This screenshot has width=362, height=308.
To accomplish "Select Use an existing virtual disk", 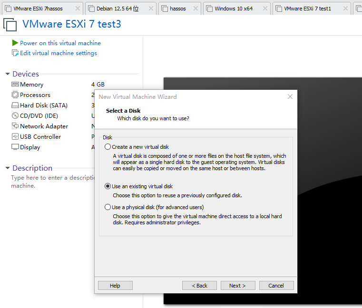I will pyautogui.click(x=108, y=186).
